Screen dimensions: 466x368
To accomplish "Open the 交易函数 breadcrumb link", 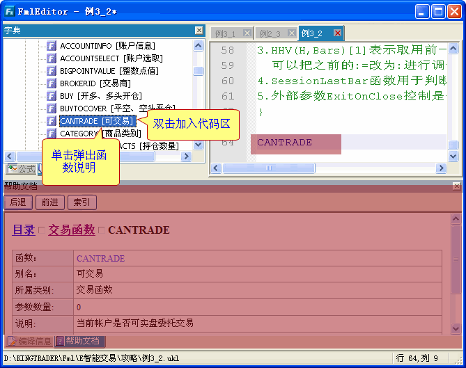I will coord(71,230).
